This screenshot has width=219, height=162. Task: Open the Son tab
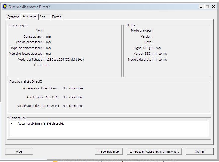click(44, 17)
